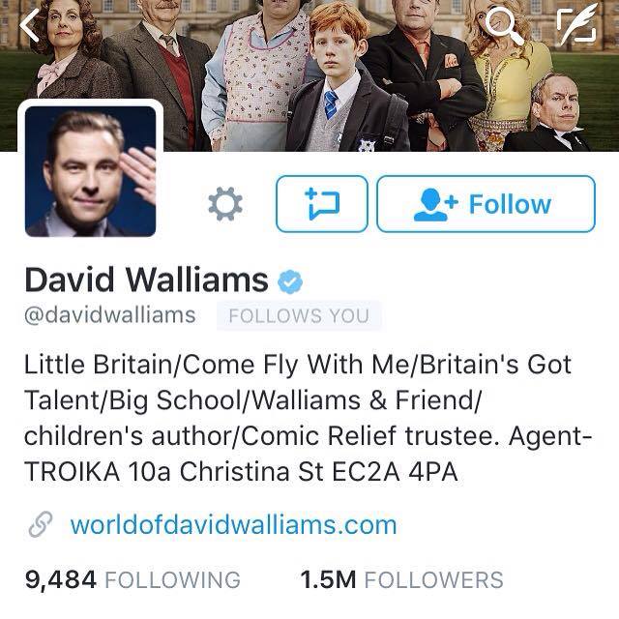The height and width of the screenshot is (619, 619).
Task: Tap the tweet-to-user speech bubble icon
Action: pyautogui.click(x=322, y=204)
